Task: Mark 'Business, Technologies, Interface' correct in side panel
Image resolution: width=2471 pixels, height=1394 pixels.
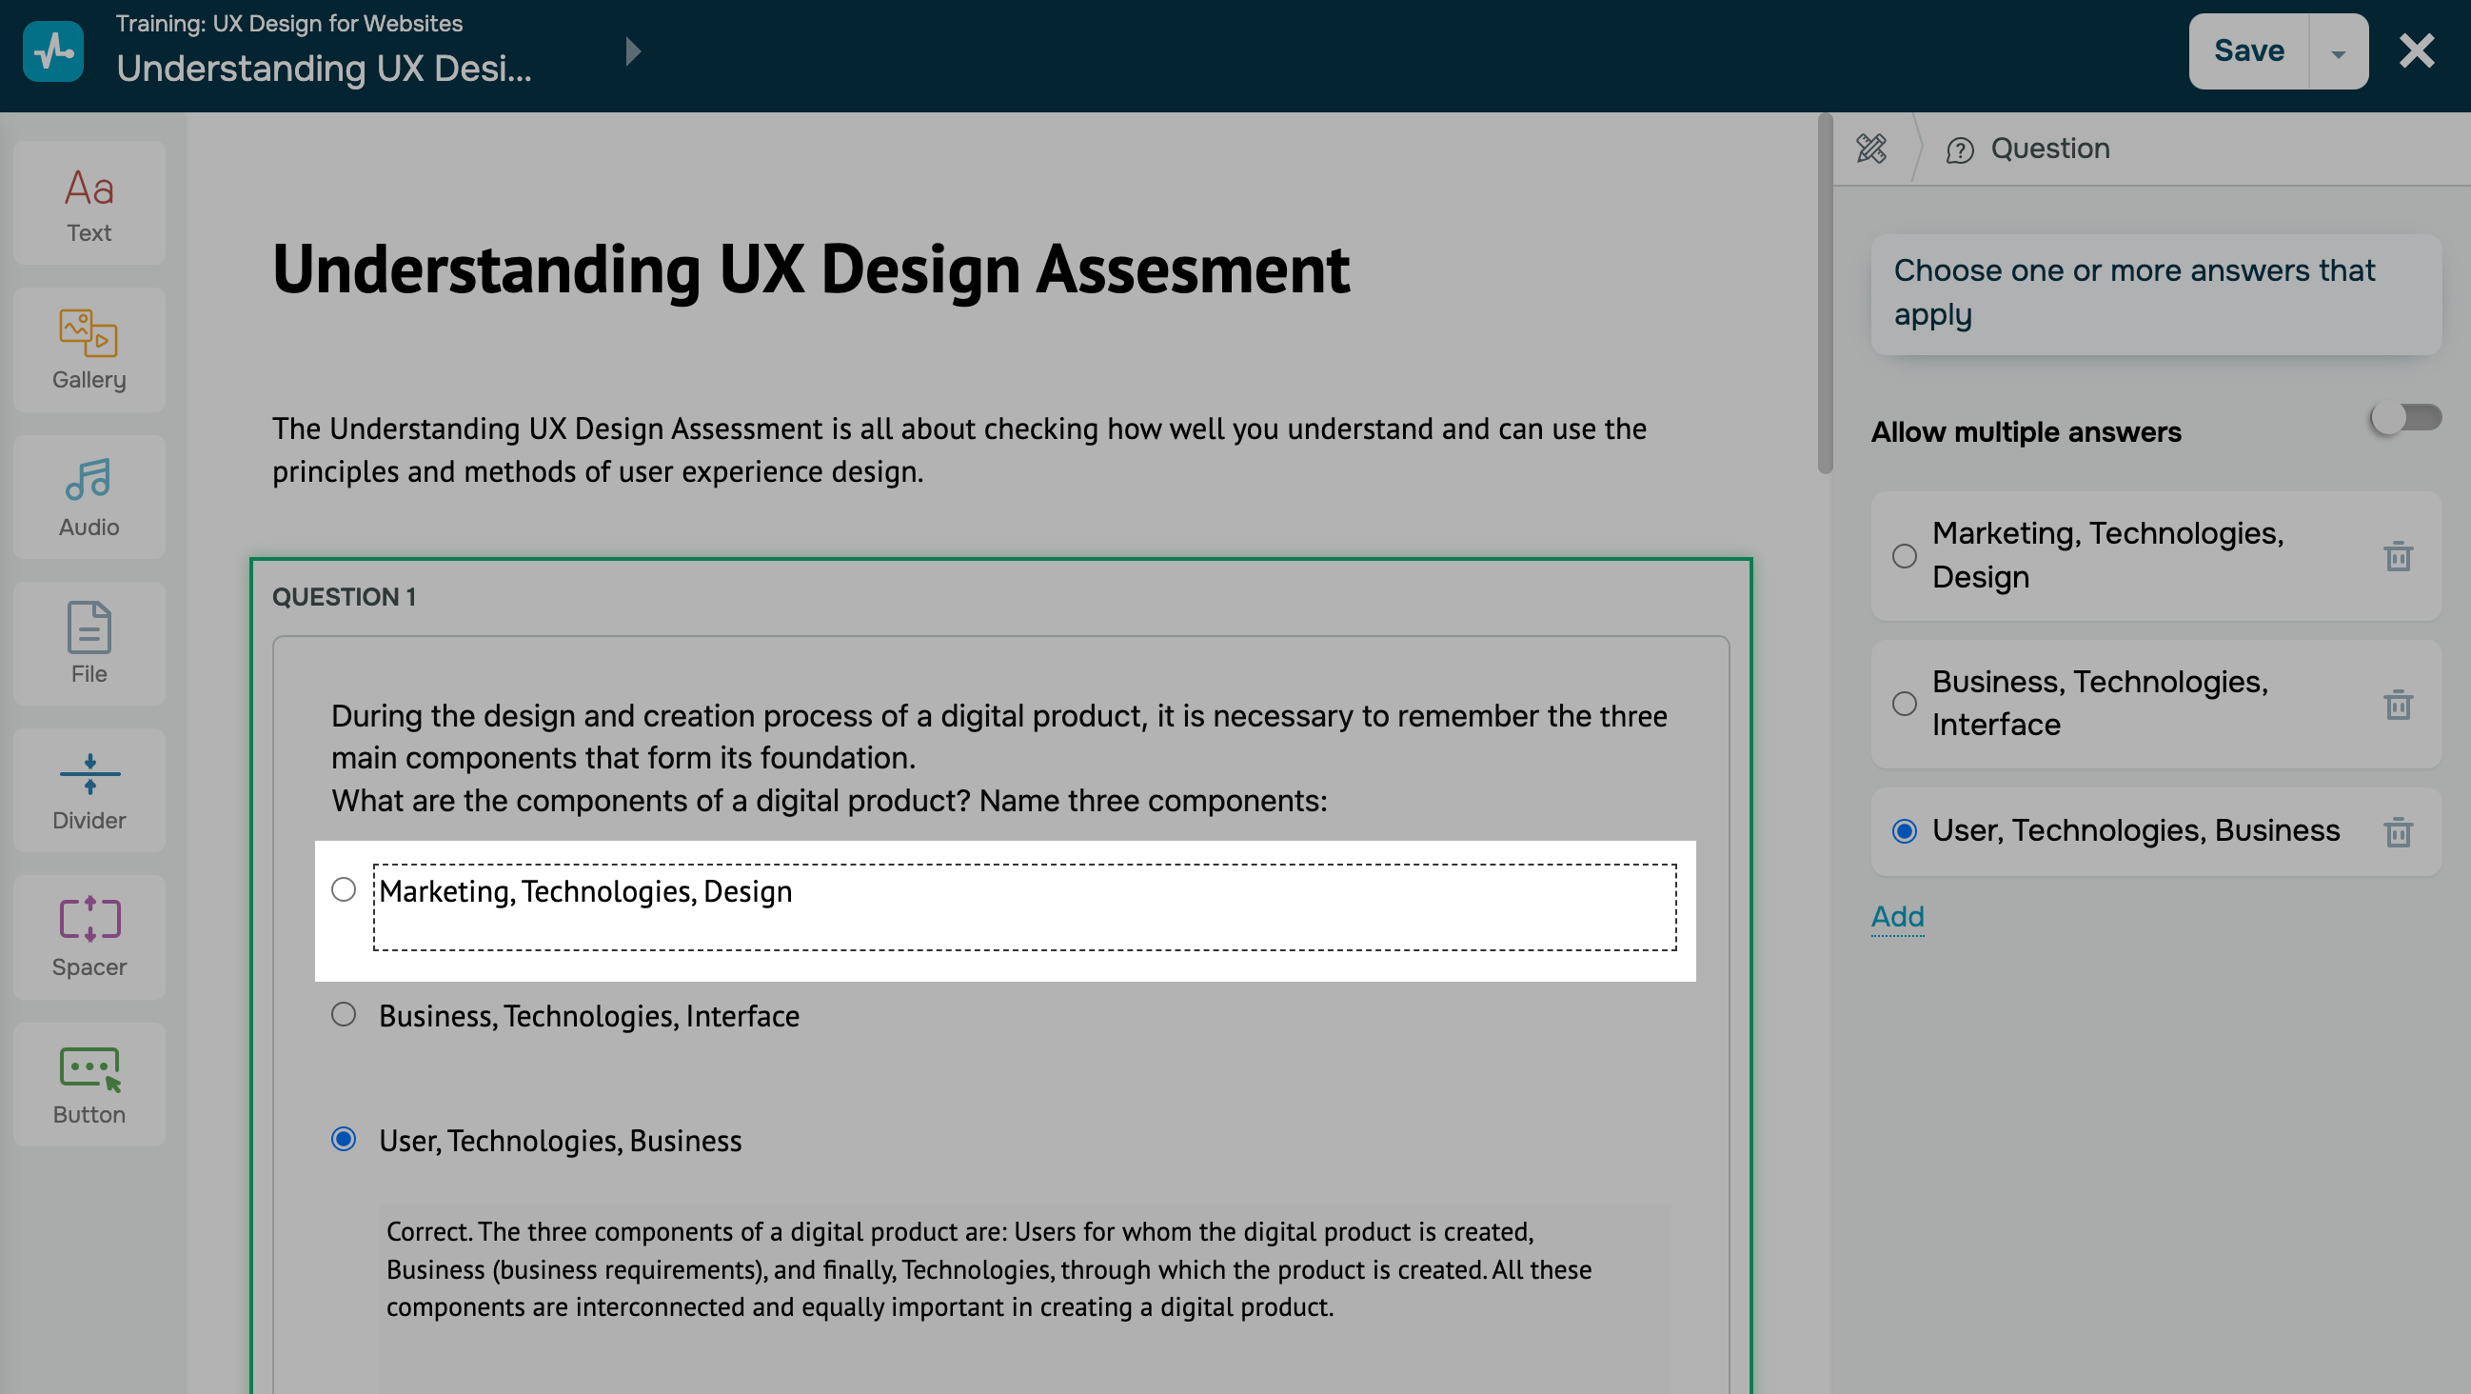Action: pos(1904,705)
